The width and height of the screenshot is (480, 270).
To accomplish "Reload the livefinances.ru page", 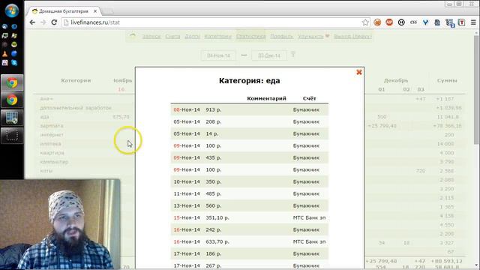I will (54, 22).
